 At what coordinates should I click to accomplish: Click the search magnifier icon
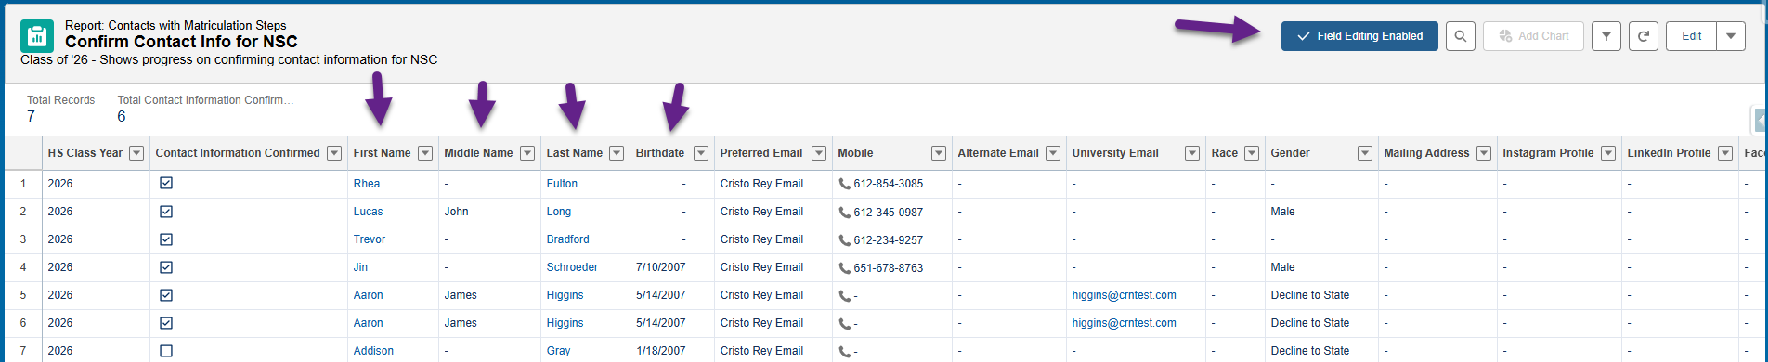coord(1461,36)
